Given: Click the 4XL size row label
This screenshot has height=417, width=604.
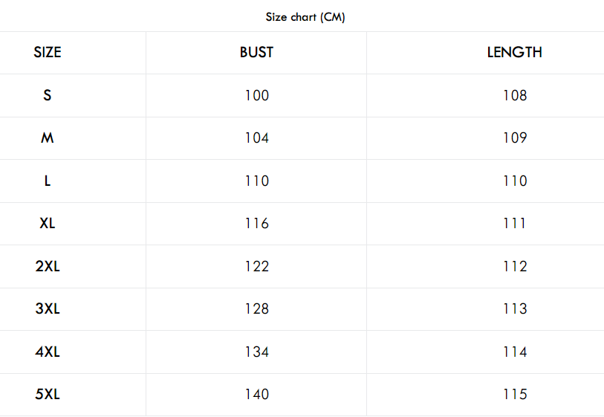Looking at the screenshot, I should [x=48, y=352].
